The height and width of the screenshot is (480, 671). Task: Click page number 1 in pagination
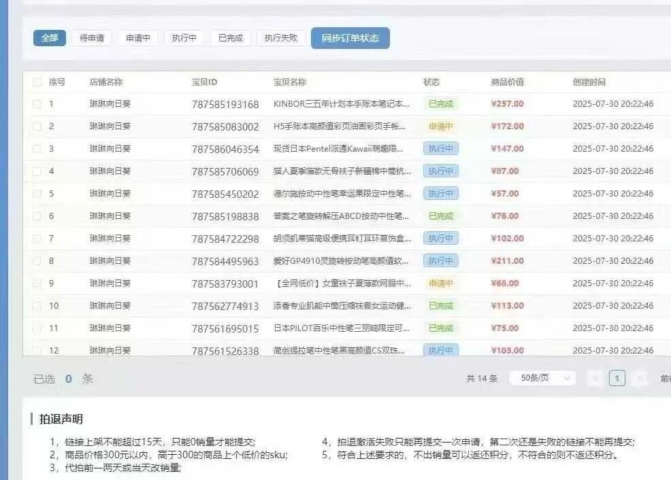pyautogui.click(x=617, y=379)
